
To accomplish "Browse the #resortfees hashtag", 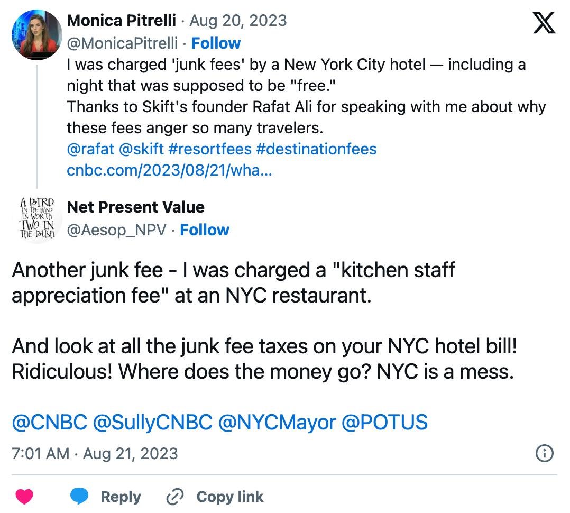I will [209, 149].
